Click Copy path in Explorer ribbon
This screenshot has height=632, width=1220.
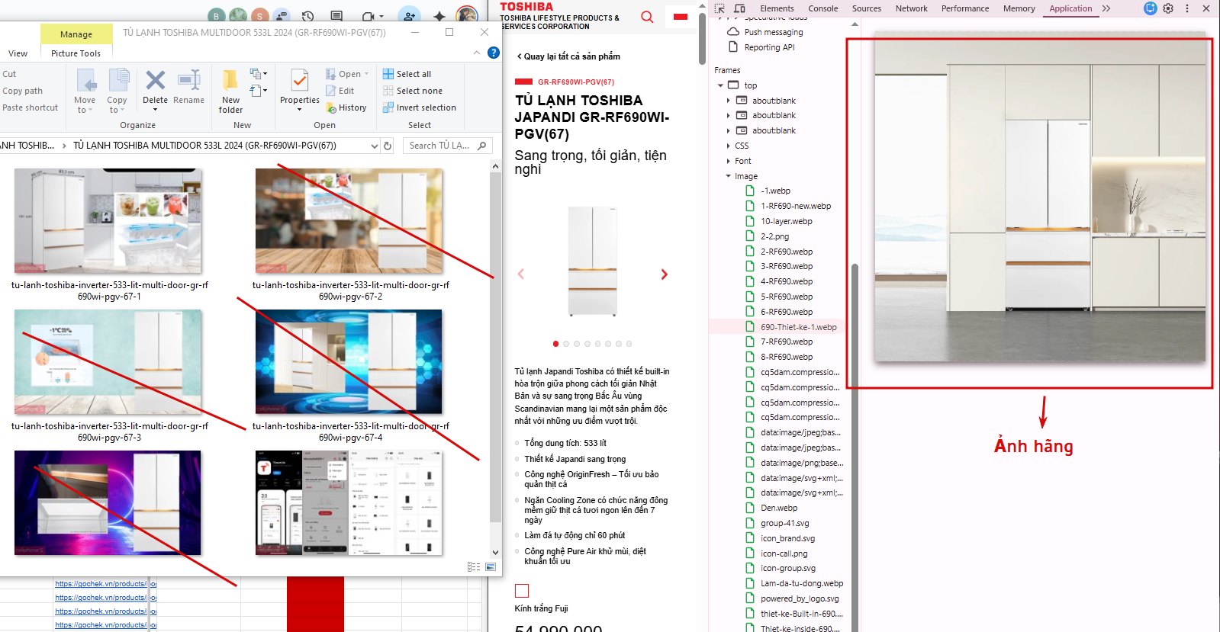tap(22, 91)
